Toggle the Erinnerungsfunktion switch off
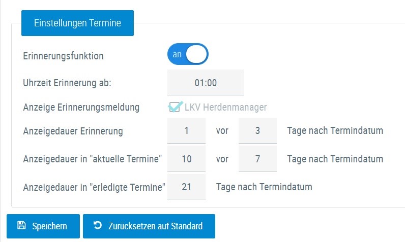Image resolution: width=405 pixels, height=242 pixels. [x=188, y=54]
